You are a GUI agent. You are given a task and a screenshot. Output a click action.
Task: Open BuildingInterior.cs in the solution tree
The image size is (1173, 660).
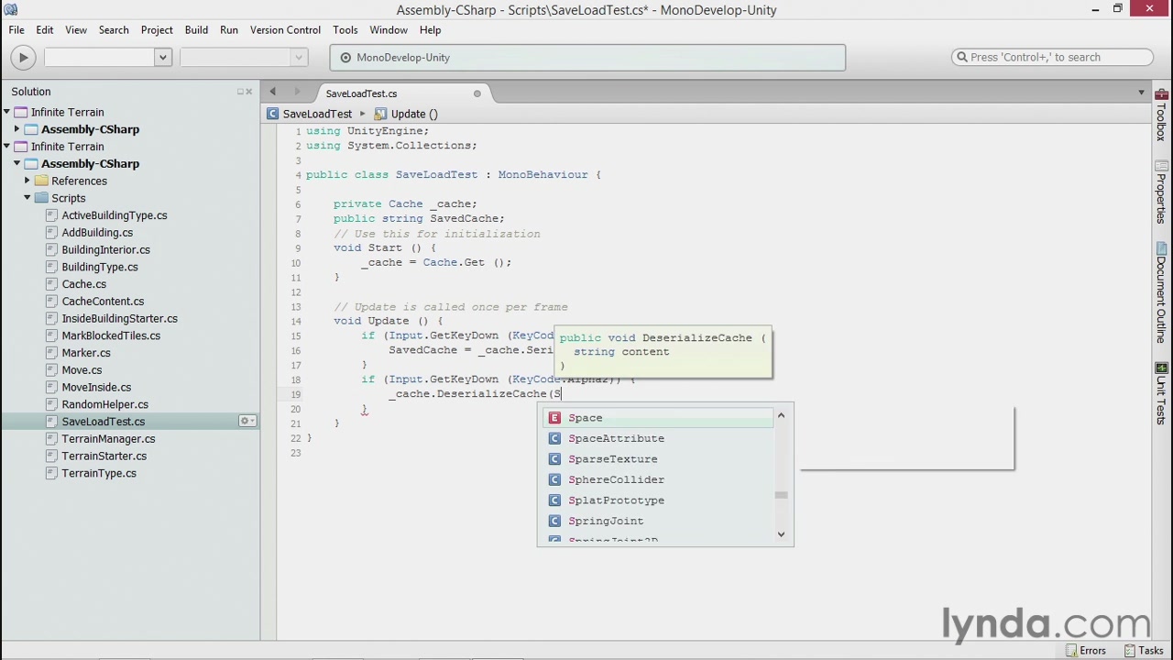click(x=105, y=249)
